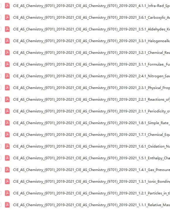Select the 4.1.1 Infra-Red Spectroscopy file name
The image size is (170, 210).
[92, 6]
